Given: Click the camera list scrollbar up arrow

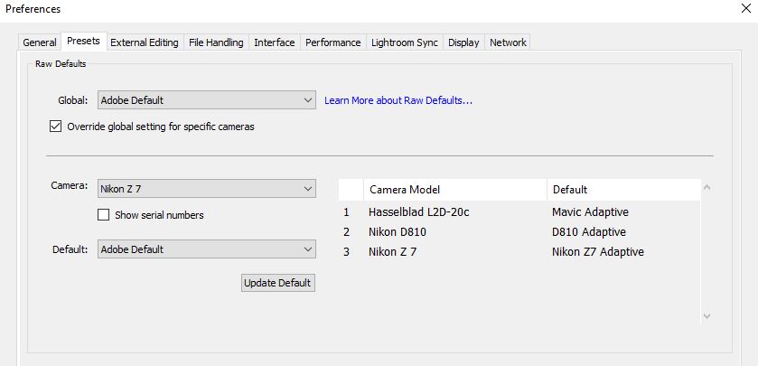Looking at the screenshot, I should 707,188.
